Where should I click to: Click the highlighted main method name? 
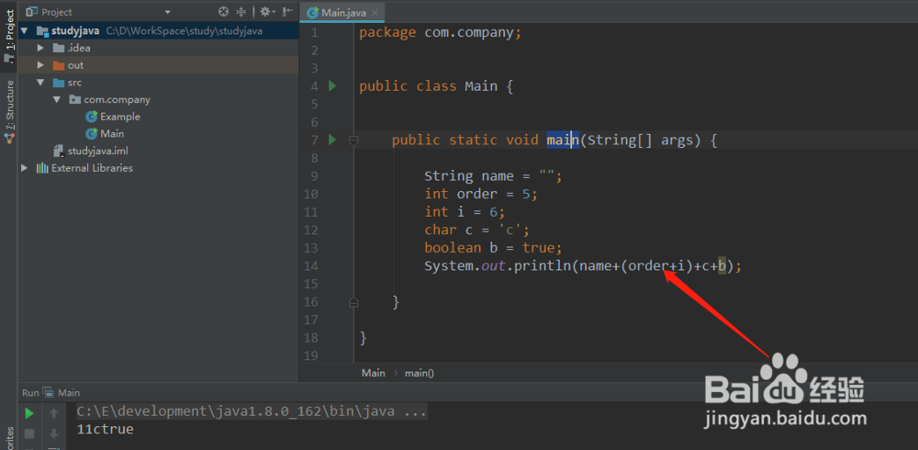coord(563,140)
